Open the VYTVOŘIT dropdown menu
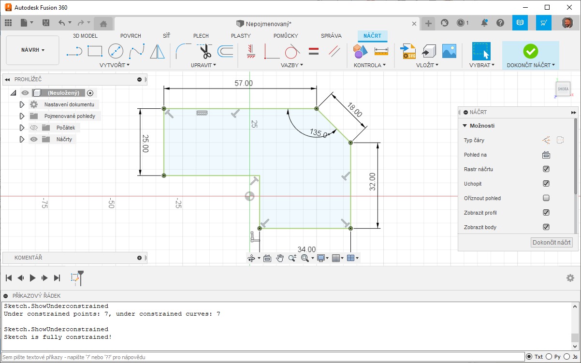581x363 pixels. pos(115,65)
